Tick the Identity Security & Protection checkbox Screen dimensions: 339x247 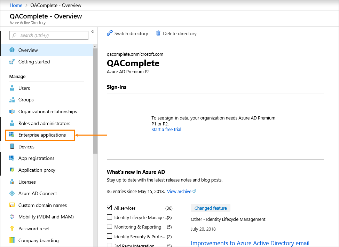pyautogui.click(x=110, y=236)
